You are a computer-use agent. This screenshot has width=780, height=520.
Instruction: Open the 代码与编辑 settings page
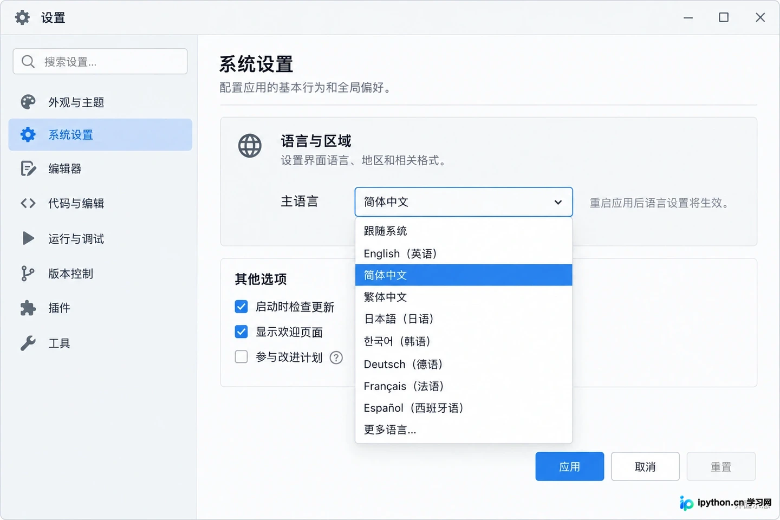(100, 203)
